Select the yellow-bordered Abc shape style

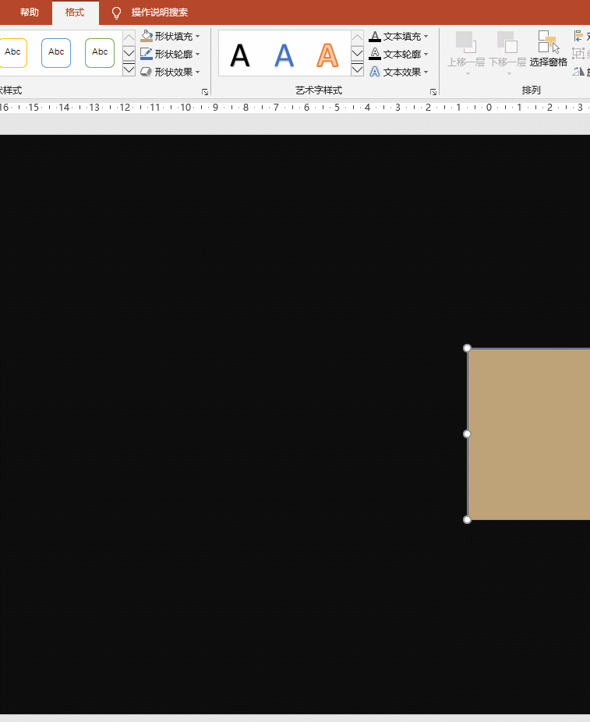pyautogui.click(x=13, y=52)
